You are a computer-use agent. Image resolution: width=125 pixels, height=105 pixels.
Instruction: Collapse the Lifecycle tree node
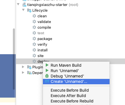click(23, 10)
